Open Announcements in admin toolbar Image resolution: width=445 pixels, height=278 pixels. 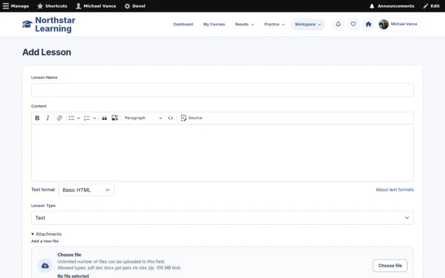pyautogui.click(x=392, y=6)
